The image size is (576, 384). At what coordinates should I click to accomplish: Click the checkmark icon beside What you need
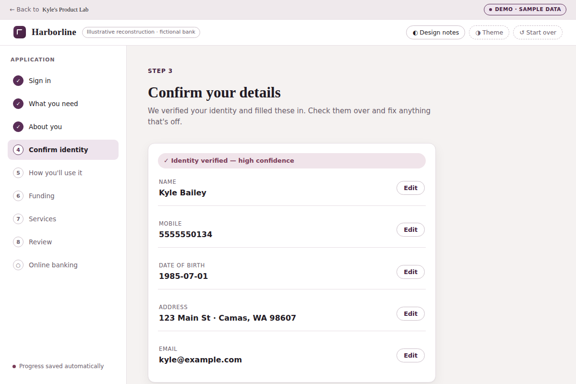click(18, 104)
